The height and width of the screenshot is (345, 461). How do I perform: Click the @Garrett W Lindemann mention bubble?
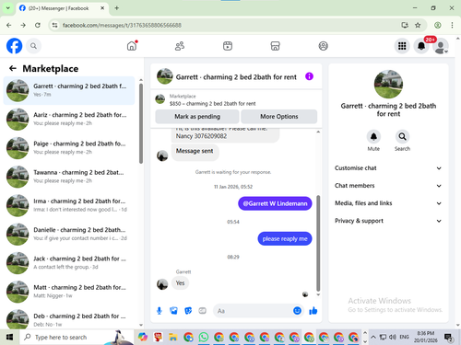[x=275, y=203]
